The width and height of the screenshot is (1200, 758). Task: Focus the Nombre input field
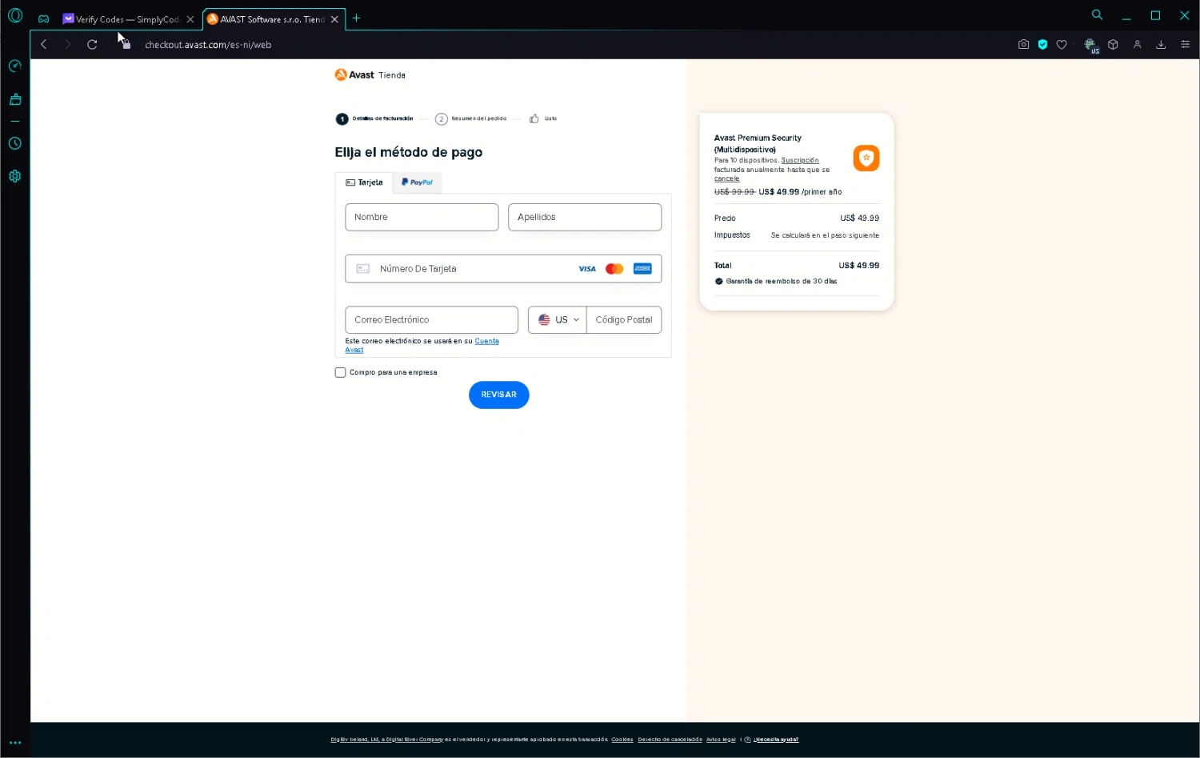point(422,217)
